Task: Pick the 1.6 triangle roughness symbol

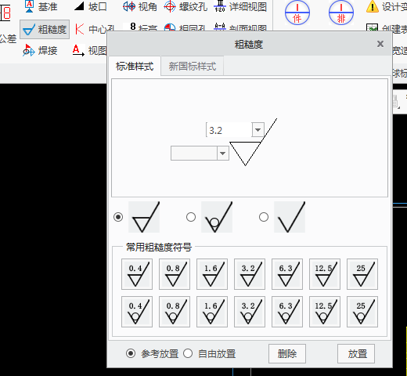Action: tap(212, 274)
